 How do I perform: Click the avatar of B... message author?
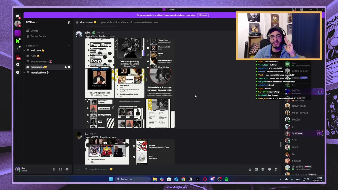79,136
